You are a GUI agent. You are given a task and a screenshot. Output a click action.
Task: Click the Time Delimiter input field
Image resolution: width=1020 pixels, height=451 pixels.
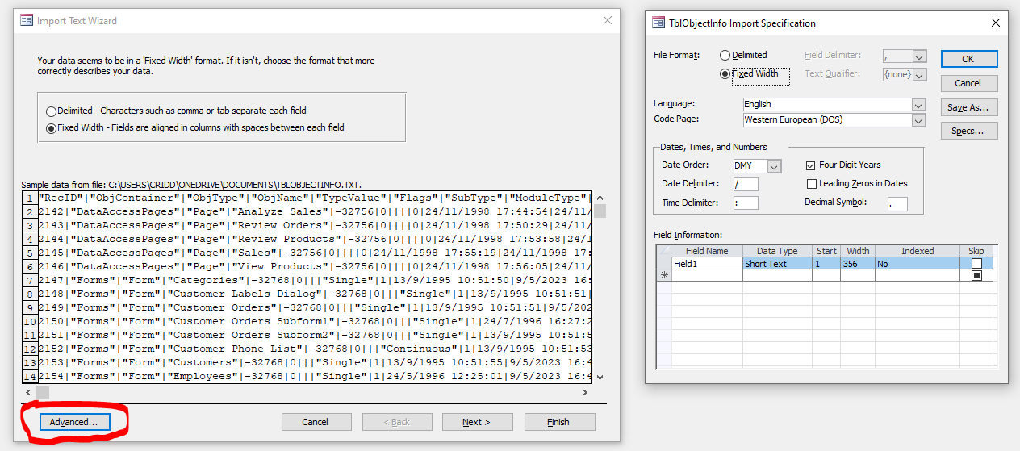pos(746,203)
